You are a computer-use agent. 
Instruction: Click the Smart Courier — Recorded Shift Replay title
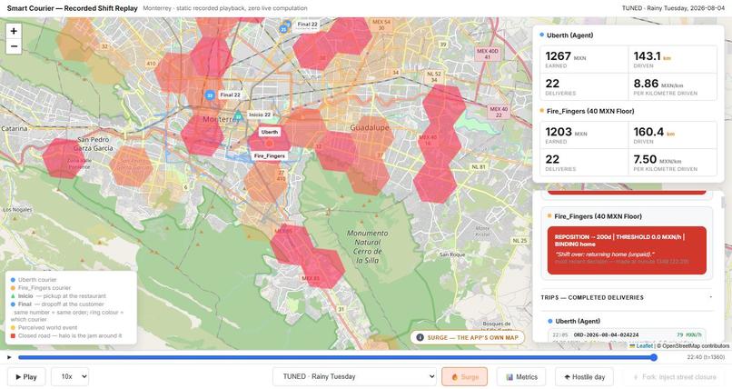[x=73, y=8]
